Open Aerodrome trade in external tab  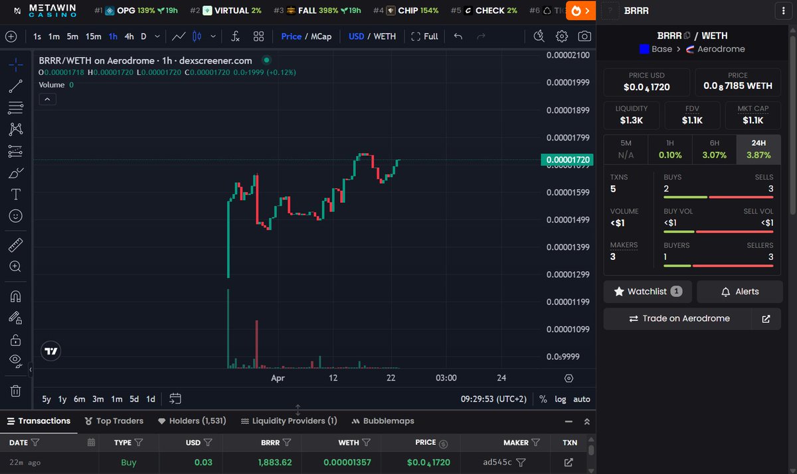coord(766,319)
